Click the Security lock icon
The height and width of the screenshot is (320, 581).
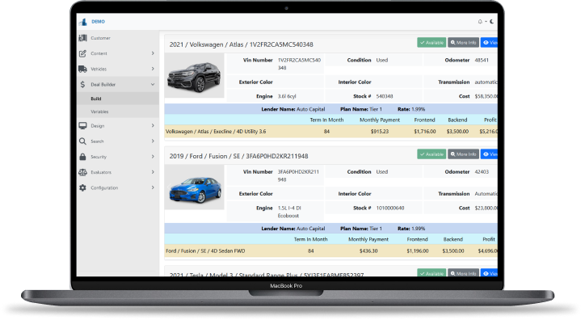82,157
